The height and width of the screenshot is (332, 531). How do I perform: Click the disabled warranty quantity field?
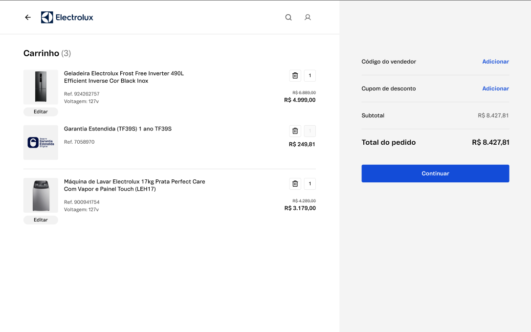[x=310, y=131]
